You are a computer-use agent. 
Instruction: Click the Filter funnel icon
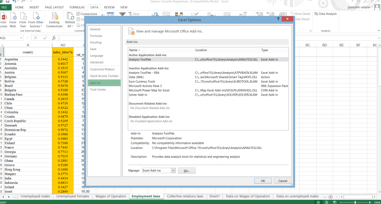tap(122, 15)
